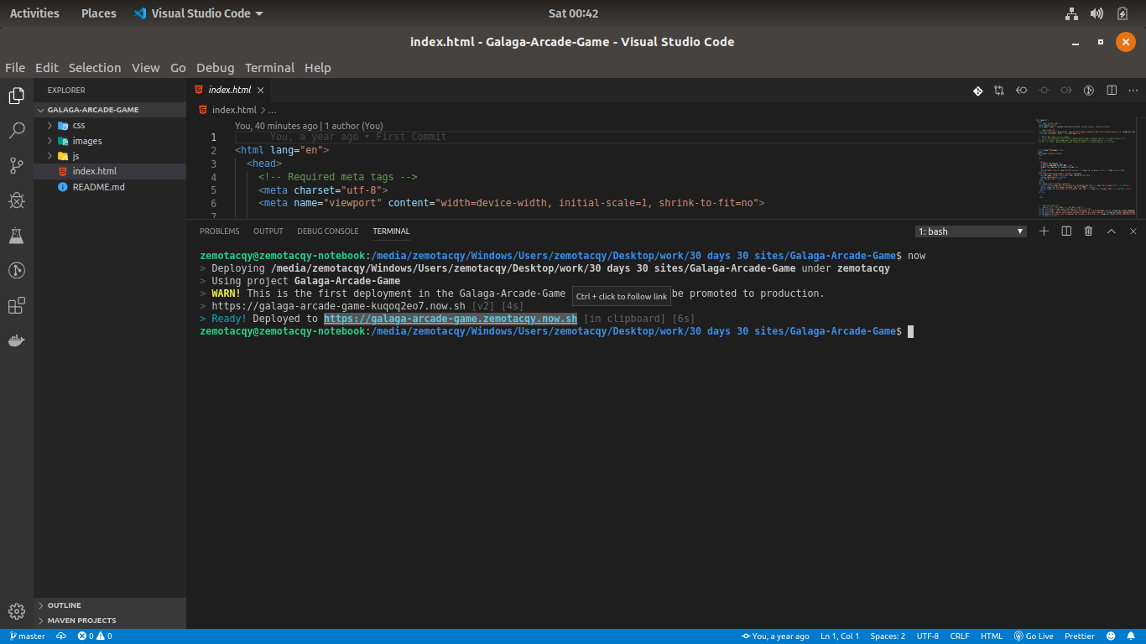Screen dimensions: 1146x644
Task: Open the Search view in activity bar
Action: click(16, 131)
